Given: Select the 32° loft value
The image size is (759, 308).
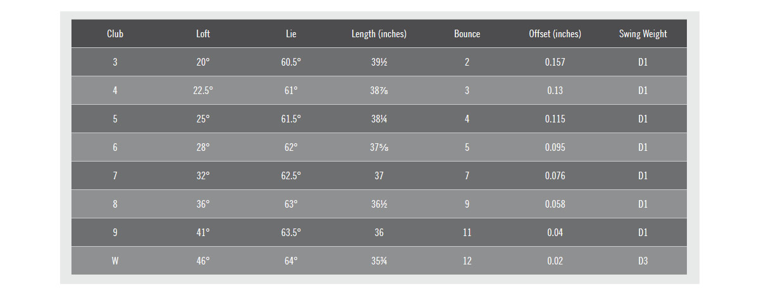Looking at the screenshot, I should point(203,175).
